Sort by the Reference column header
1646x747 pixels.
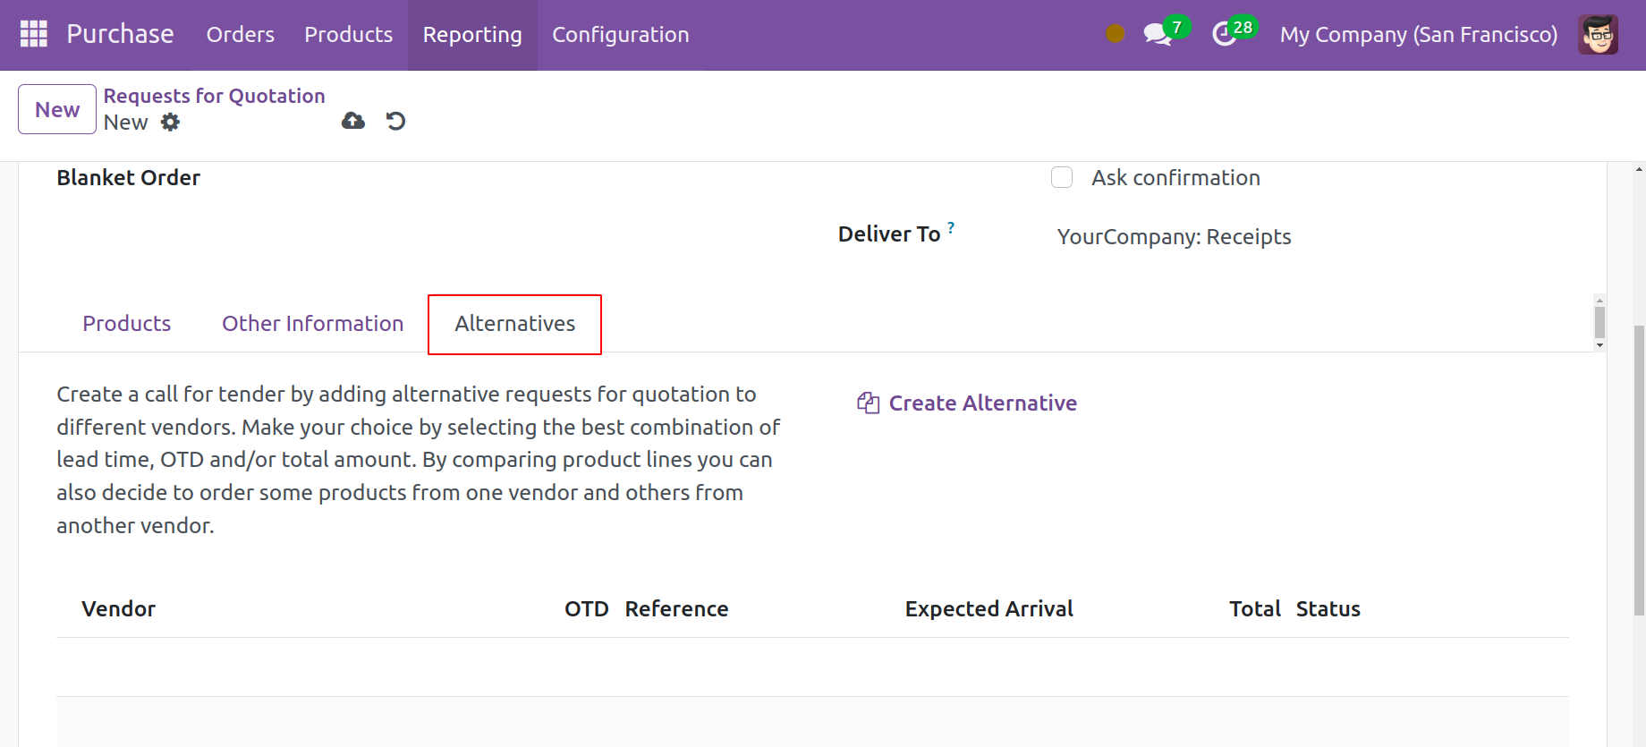(676, 608)
